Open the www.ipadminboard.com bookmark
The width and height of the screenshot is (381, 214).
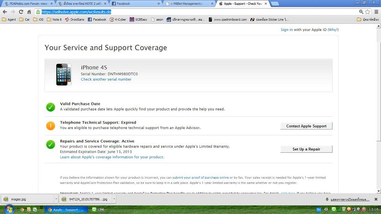pos(228,19)
